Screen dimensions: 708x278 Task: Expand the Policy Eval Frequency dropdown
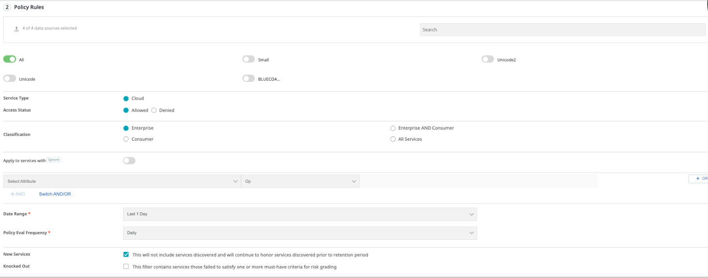(300, 233)
